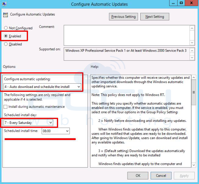Tick Install during automatic maintenance checkbox
This screenshot has height=184, width=199.
click(5, 106)
